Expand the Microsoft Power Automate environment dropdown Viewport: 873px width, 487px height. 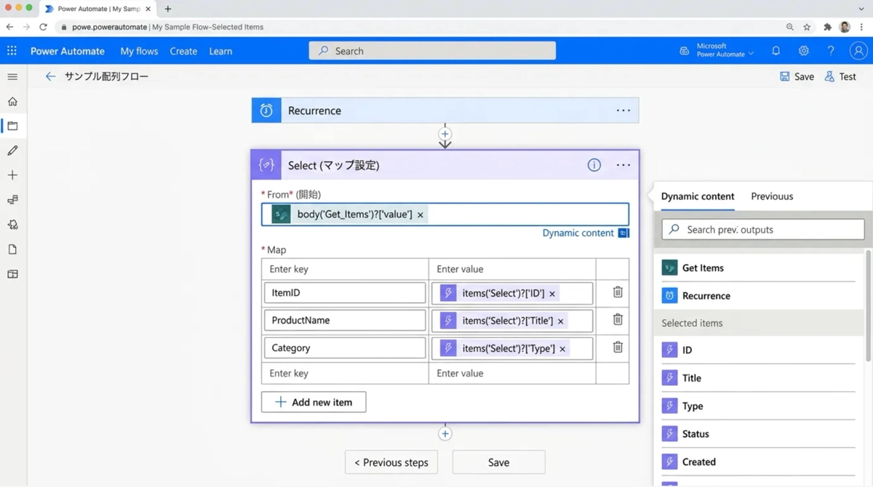[750, 54]
